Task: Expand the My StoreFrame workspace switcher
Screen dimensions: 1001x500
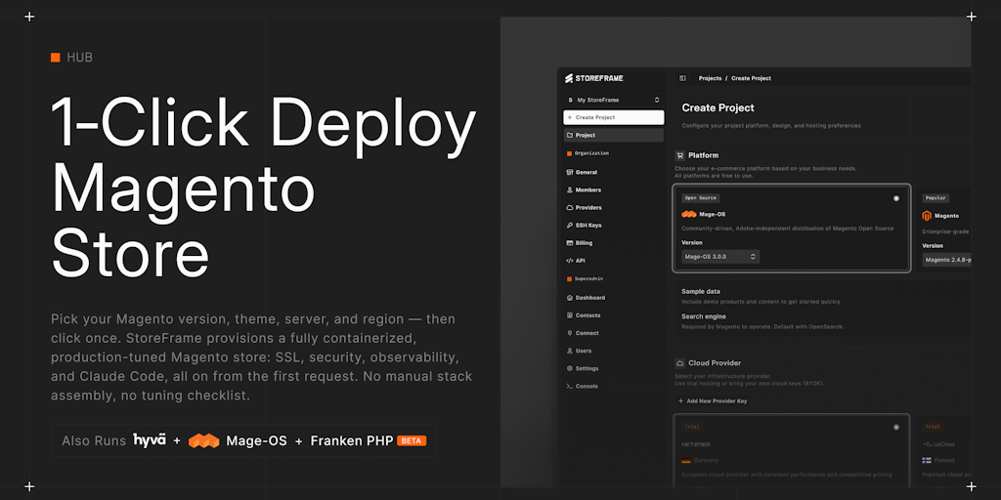Action: click(x=614, y=101)
